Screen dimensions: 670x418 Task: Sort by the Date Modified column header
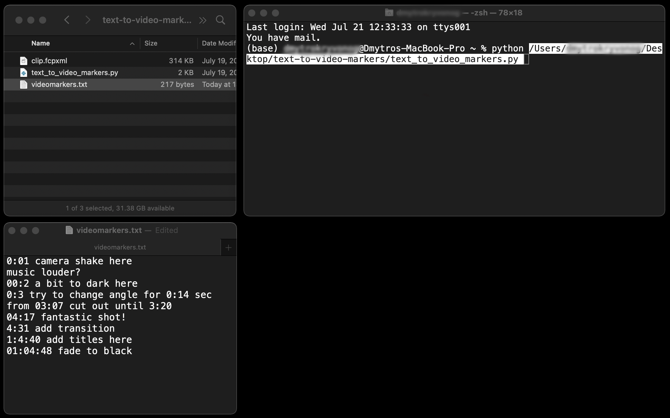coord(218,43)
